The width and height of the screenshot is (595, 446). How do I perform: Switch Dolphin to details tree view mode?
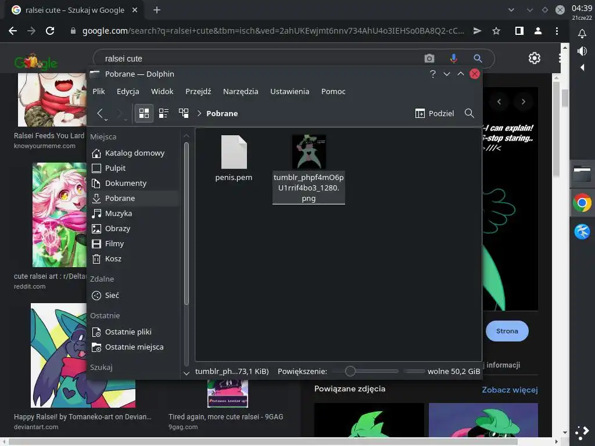pos(184,113)
